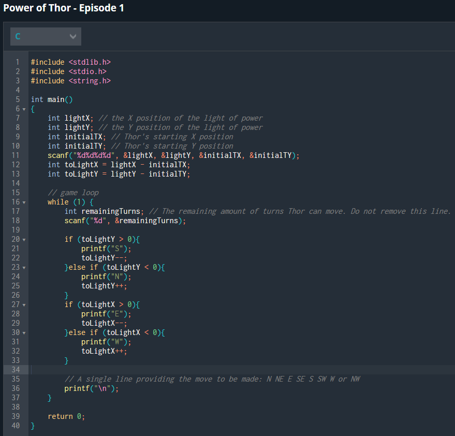Open the language selection dropdown
Viewport: 455px width, 436px height.
[x=46, y=36]
